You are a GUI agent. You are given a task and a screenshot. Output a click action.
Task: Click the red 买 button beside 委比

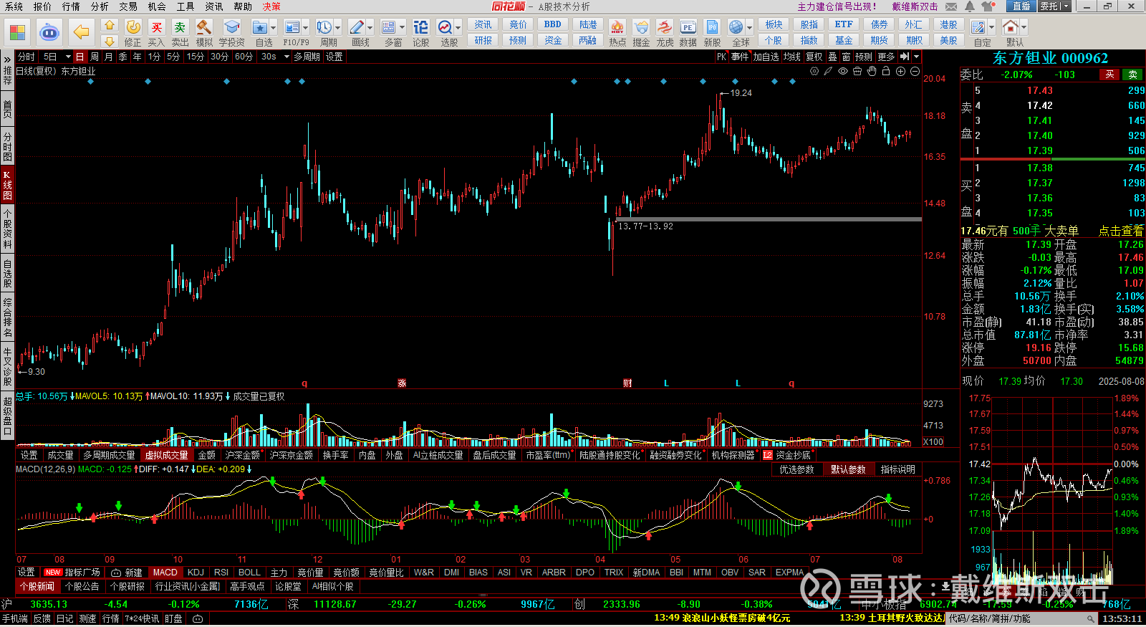(1109, 75)
